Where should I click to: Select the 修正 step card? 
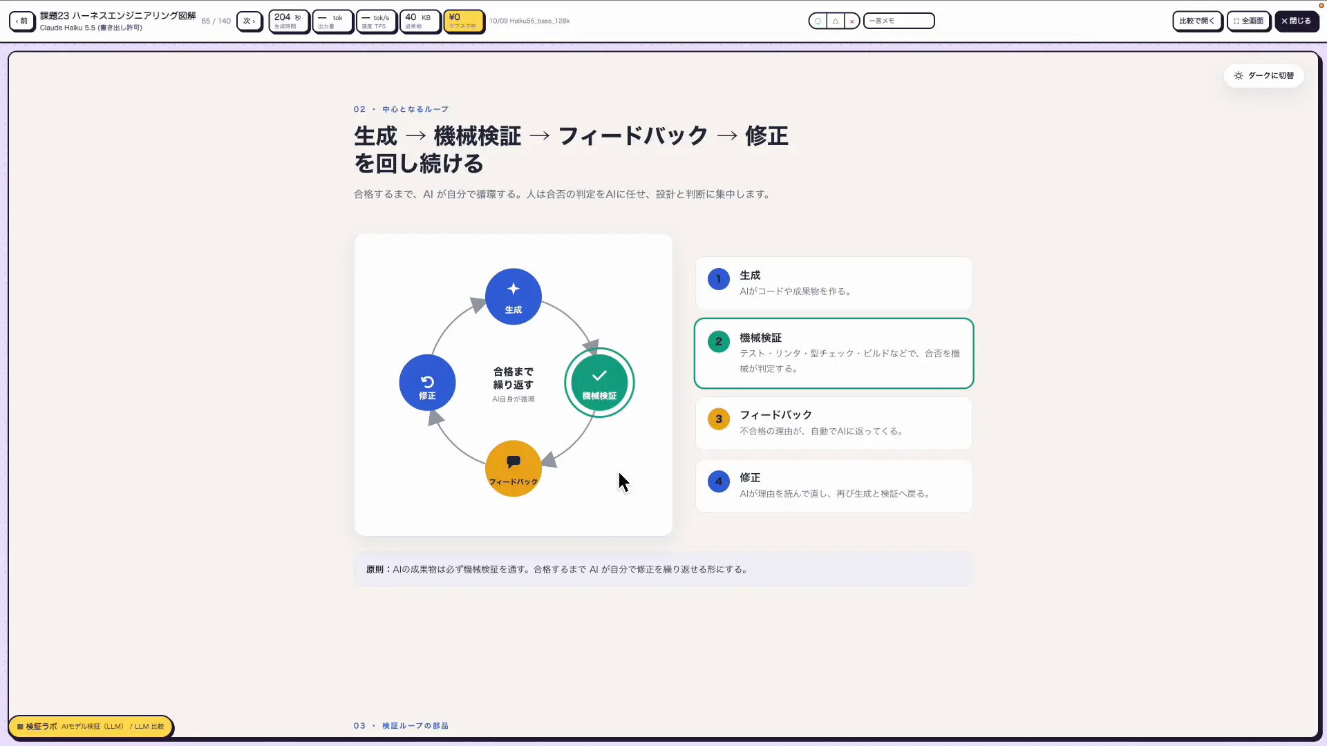(x=834, y=486)
